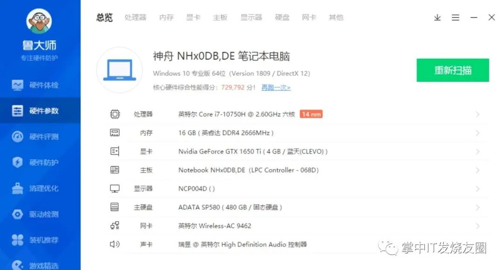The width and height of the screenshot is (503, 270).
Task: Click the monitor display icon
Action: [x=115, y=189]
